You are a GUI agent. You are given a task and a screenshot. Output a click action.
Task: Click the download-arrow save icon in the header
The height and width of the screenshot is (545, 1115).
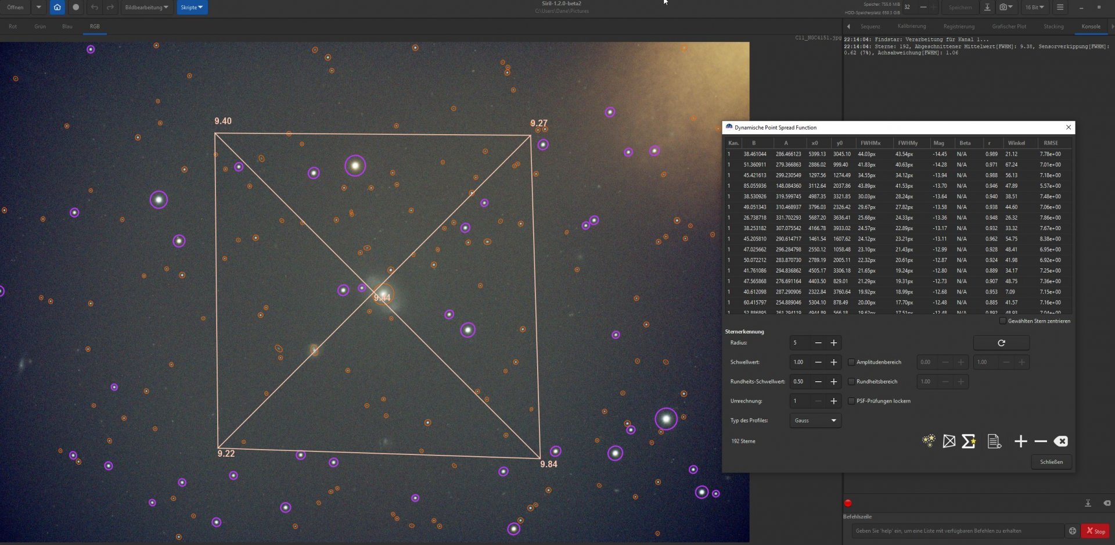987,8
